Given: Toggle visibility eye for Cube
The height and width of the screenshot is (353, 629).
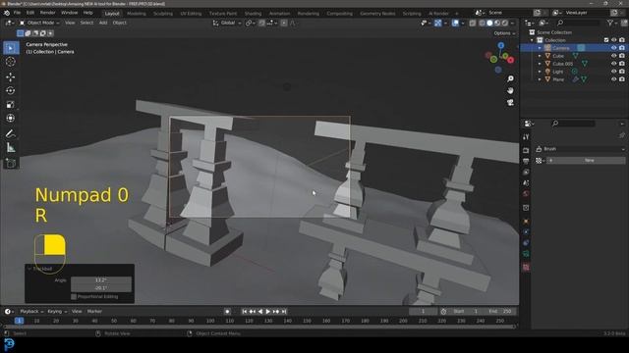Looking at the screenshot, I should (613, 56).
